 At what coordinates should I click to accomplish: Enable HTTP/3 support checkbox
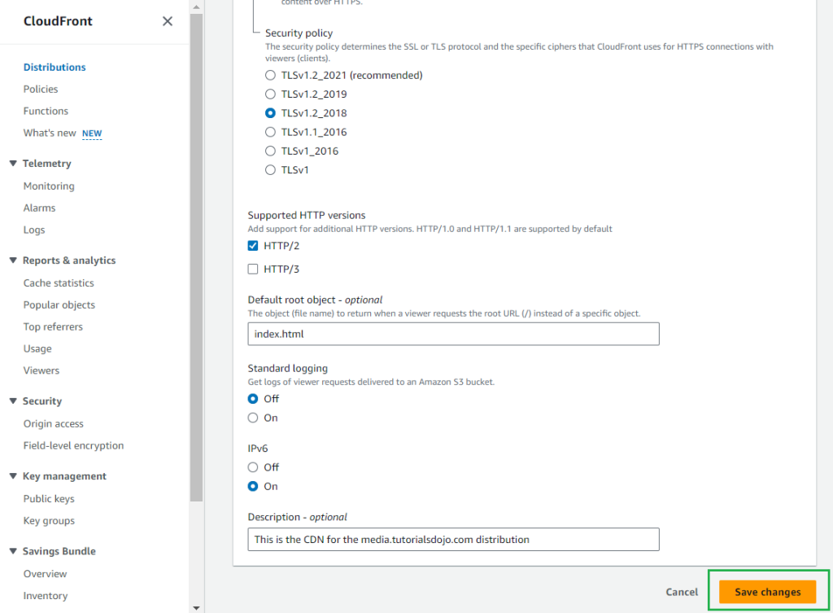253,269
